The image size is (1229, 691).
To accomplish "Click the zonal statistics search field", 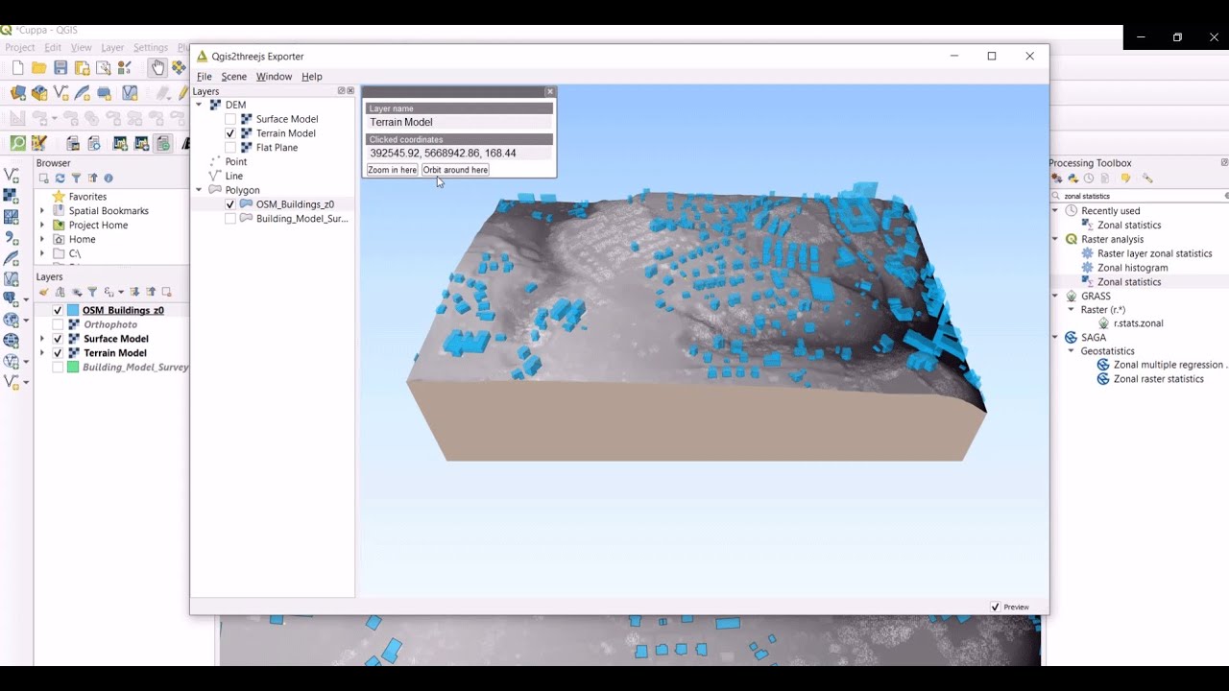I will pyautogui.click(x=1139, y=196).
